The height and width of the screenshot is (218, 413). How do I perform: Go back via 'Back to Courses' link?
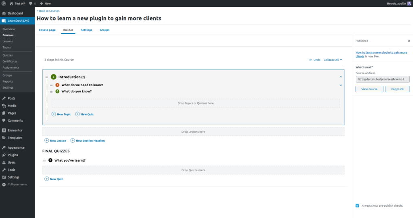click(x=48, y=11)
